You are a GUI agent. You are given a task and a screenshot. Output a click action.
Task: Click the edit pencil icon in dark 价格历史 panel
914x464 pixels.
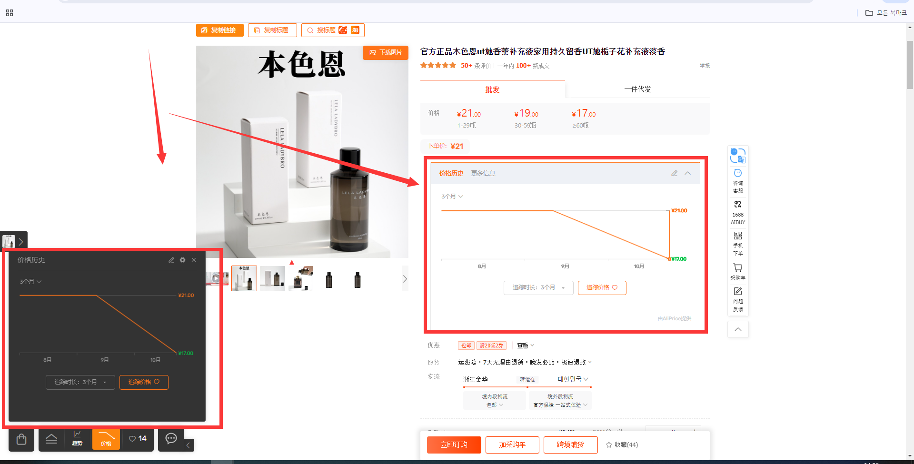171,260
